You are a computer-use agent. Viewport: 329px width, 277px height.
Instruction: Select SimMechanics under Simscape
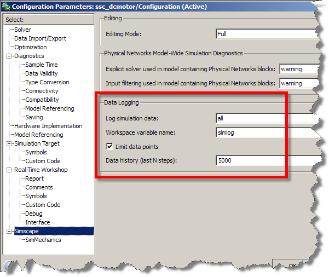click(x=43, y=240)
